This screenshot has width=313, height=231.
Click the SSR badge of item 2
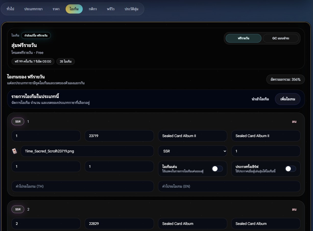pos(18,209)
